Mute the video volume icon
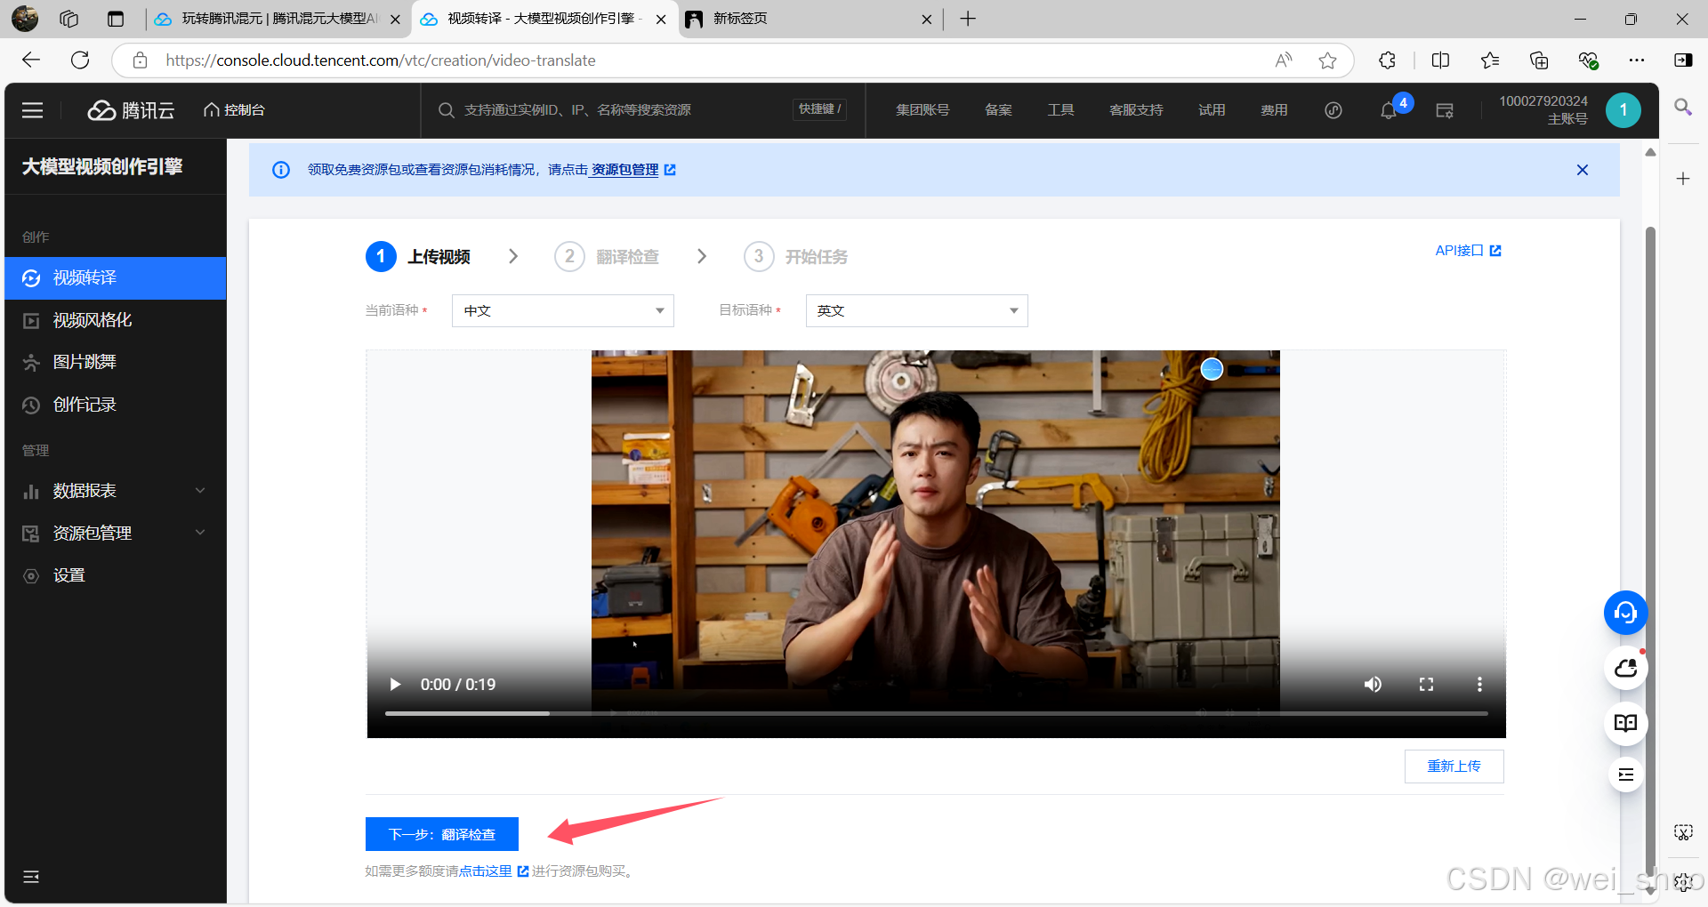 coord(1373,684)
